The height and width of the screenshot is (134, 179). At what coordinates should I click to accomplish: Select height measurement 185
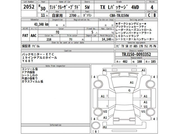tap(153, 61)
